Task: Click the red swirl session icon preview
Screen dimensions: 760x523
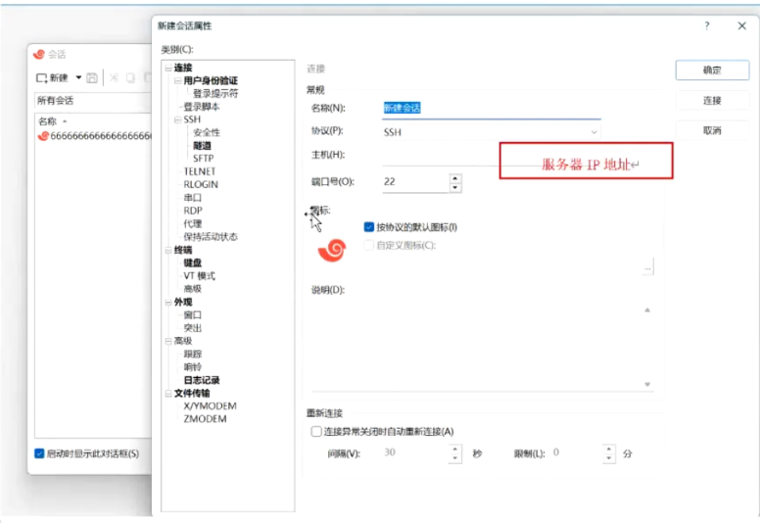Action: (332, 250)
